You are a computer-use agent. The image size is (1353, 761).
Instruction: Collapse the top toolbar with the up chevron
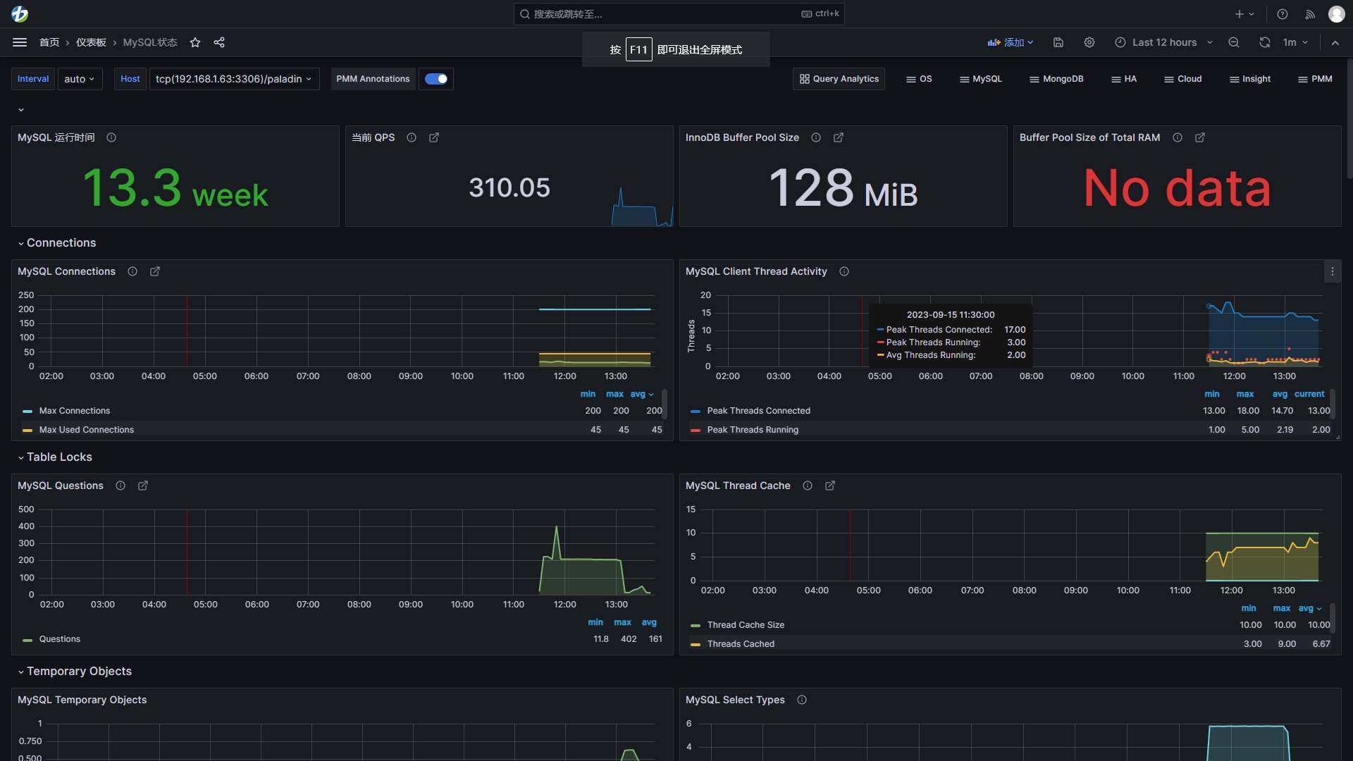coord(1335,42)
